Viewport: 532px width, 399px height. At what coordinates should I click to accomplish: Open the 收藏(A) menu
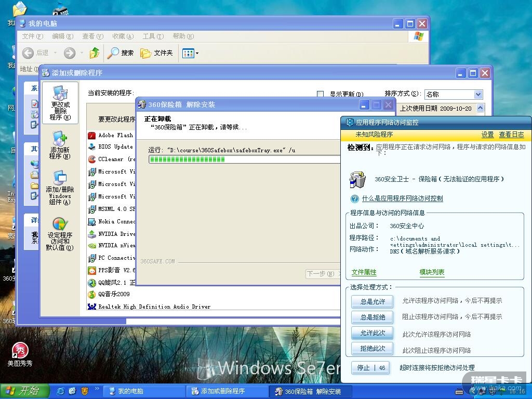tap(123, 36)
